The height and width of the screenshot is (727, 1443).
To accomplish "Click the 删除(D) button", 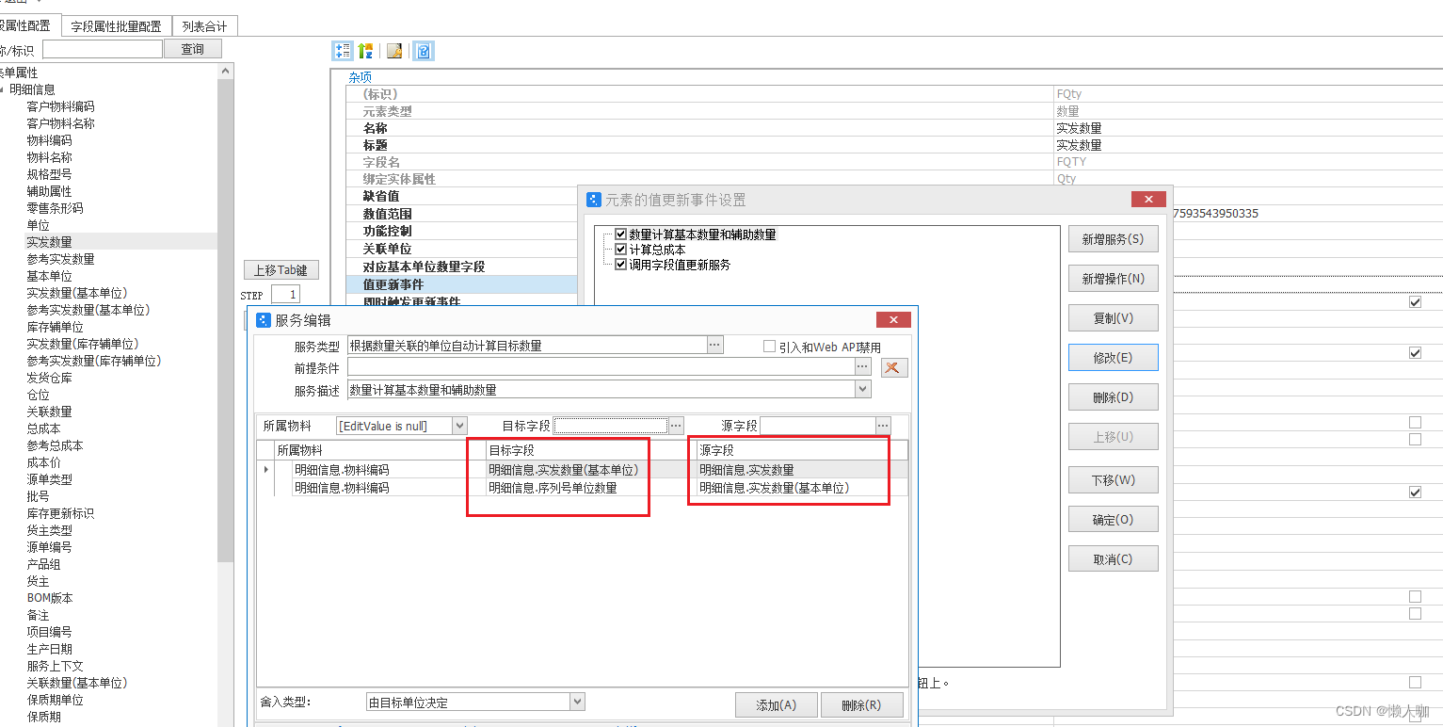I will pyautogui.click(x=1113, y=397).
